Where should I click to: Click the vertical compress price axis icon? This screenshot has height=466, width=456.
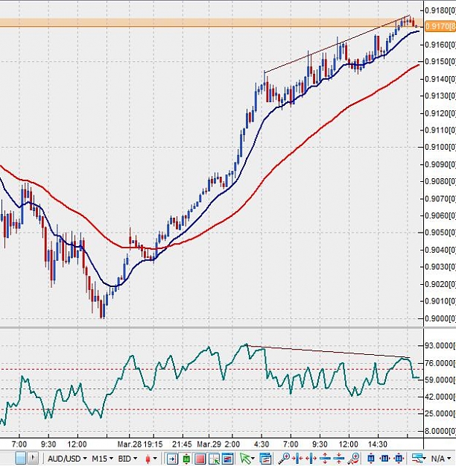(x=338, y=459)
